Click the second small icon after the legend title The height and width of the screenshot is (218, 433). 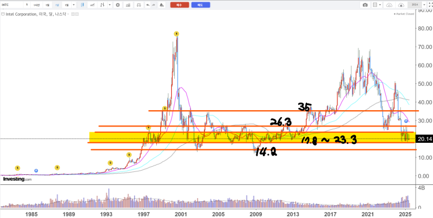(x=77, y=14)
